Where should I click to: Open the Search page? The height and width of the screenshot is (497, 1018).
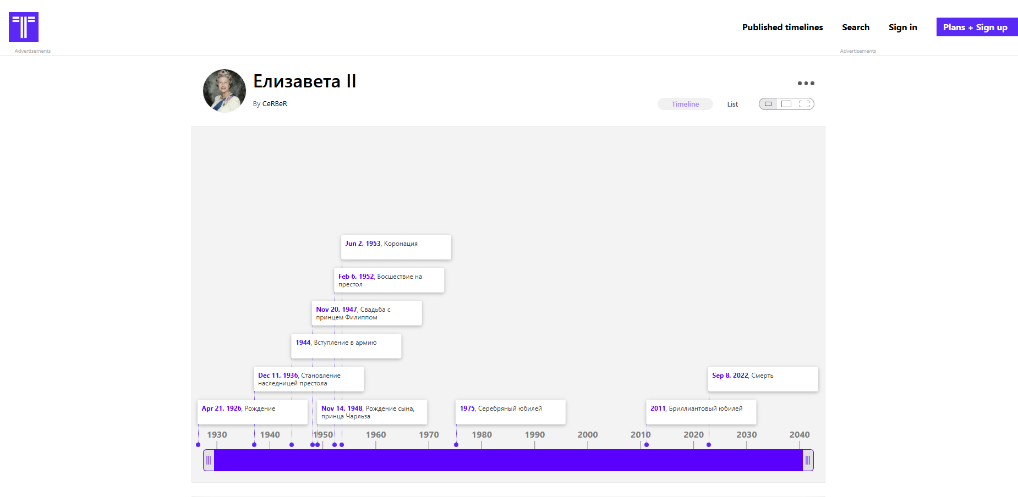[855, 27]
